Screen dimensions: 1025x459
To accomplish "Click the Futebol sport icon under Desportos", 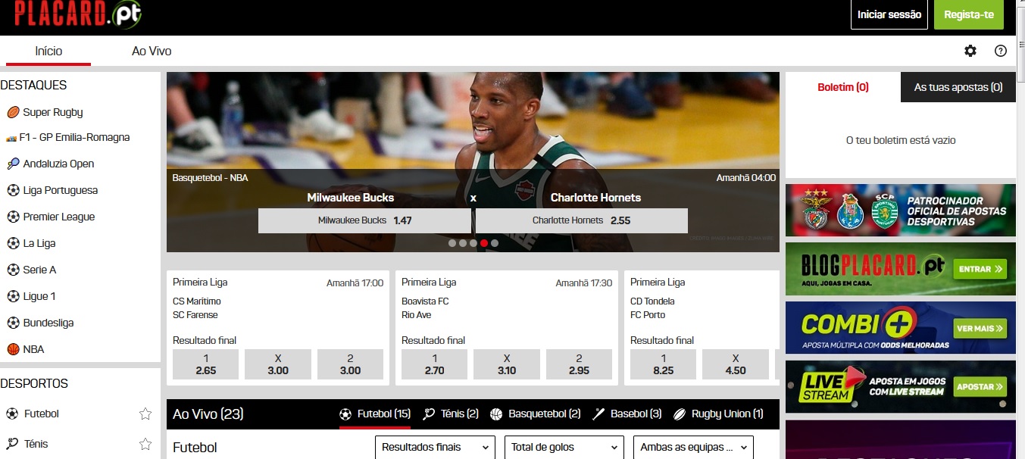I will click(12, 414).
